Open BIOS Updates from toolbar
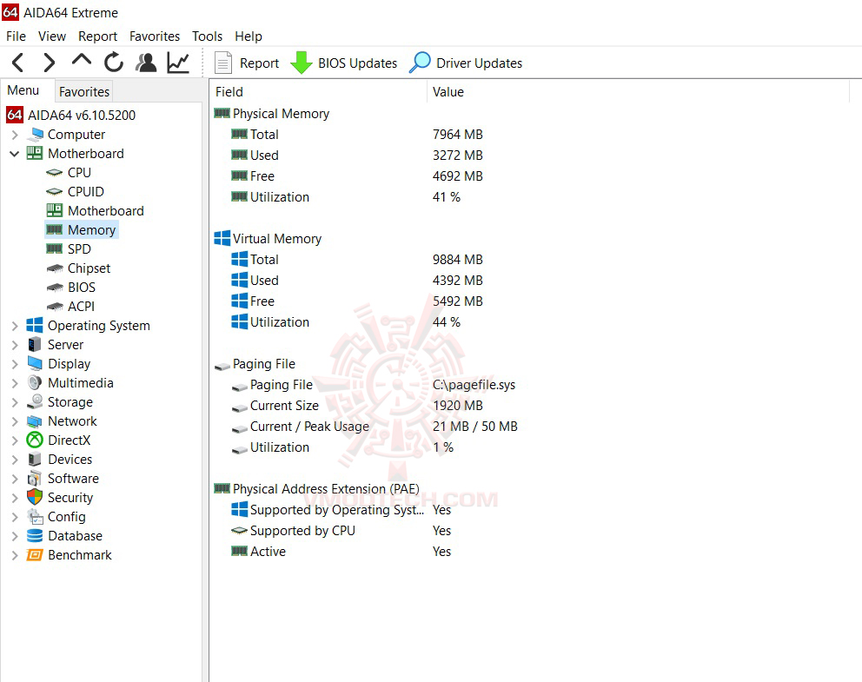This screenshot has width=862, height=682. (343, 63)
